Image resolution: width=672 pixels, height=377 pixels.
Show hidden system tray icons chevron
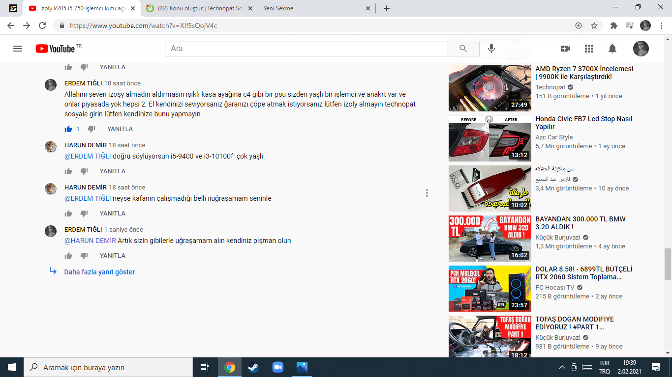click(562, 367)
